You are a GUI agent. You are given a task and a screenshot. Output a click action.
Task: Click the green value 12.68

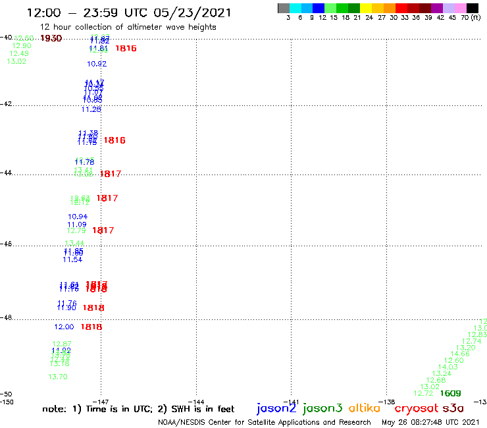[436, 380]
